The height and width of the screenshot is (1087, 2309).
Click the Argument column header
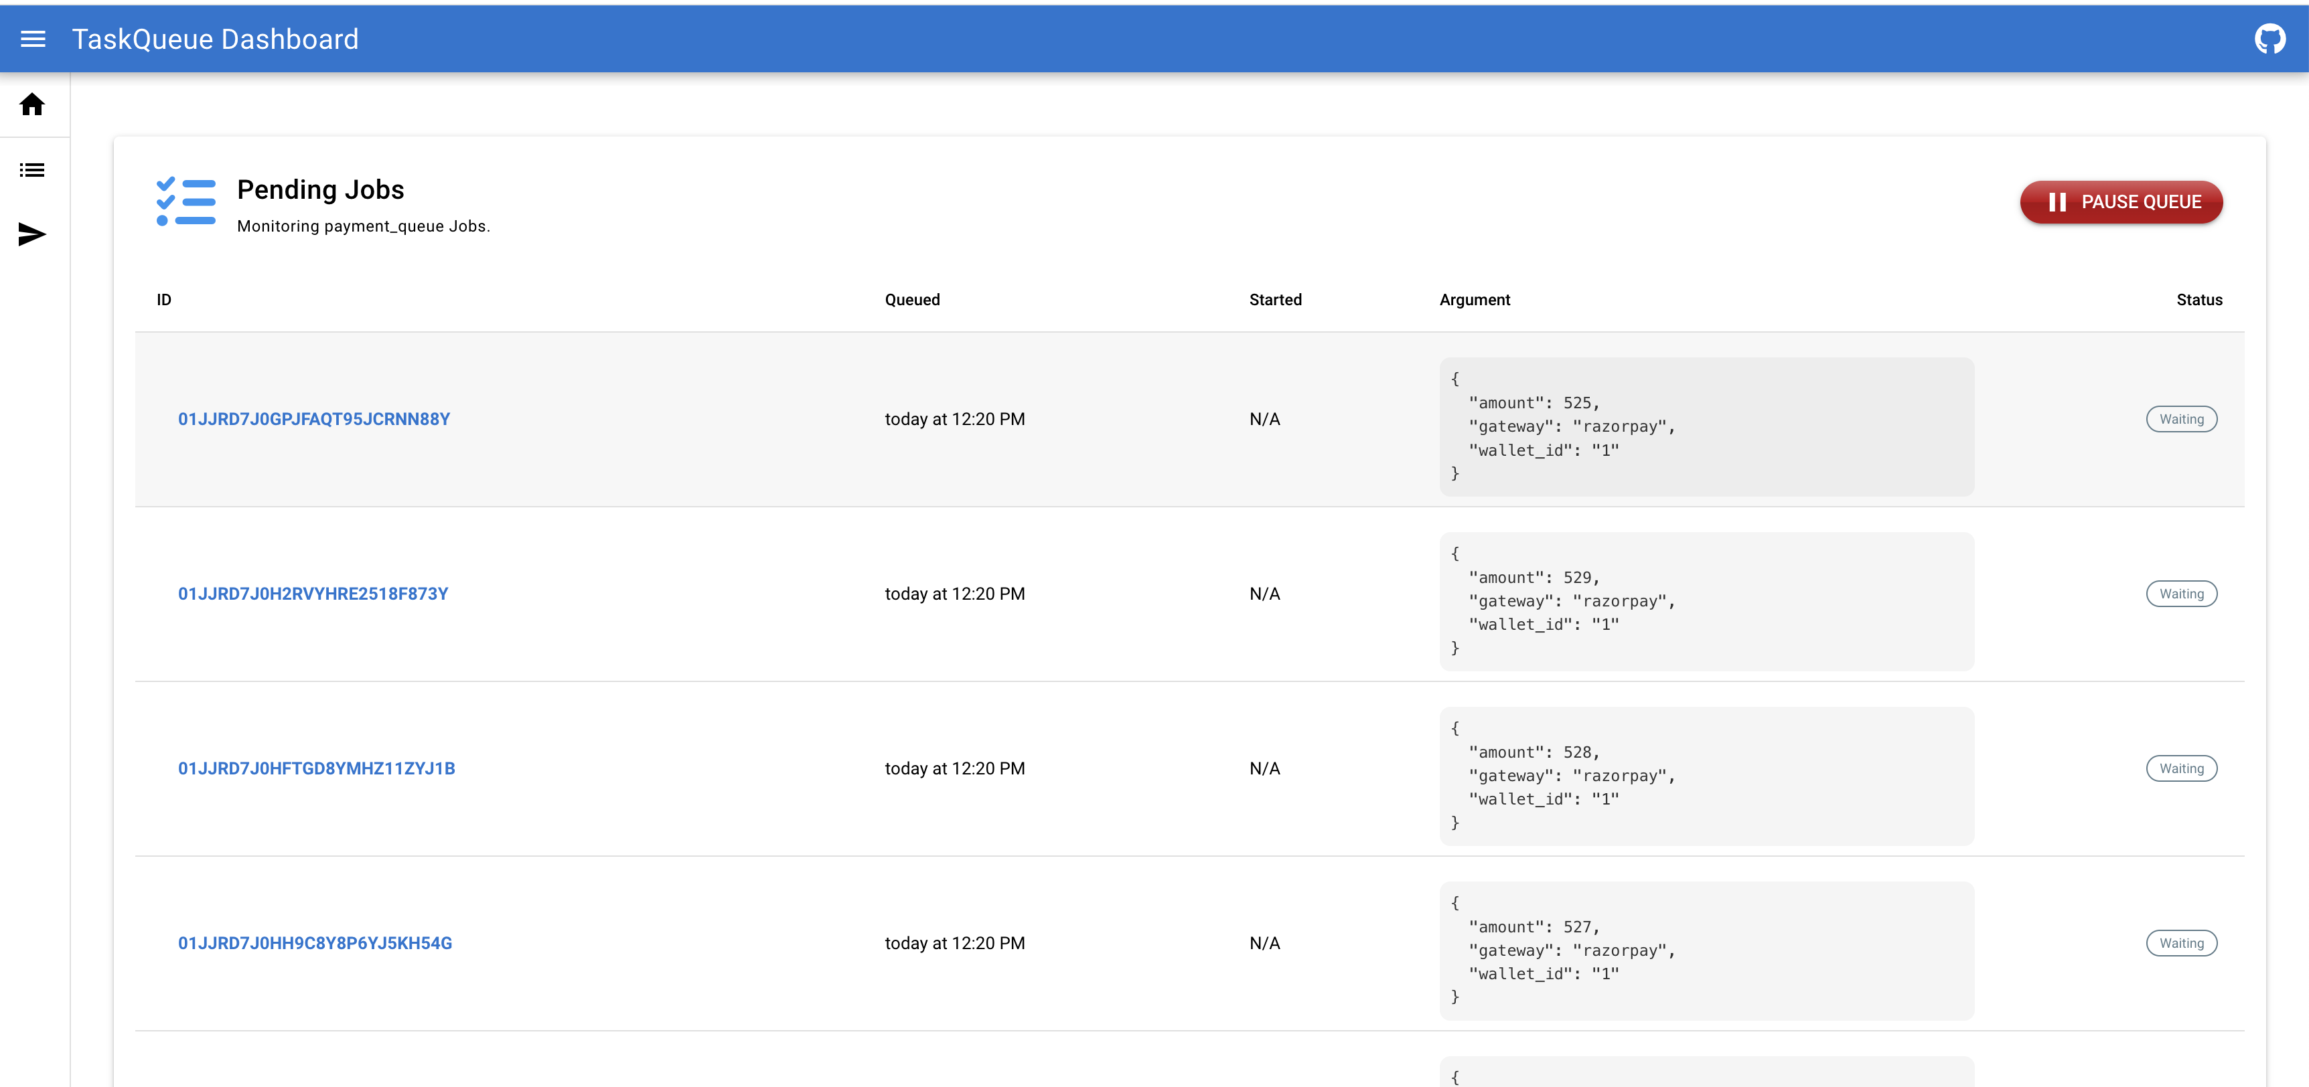1474,301
